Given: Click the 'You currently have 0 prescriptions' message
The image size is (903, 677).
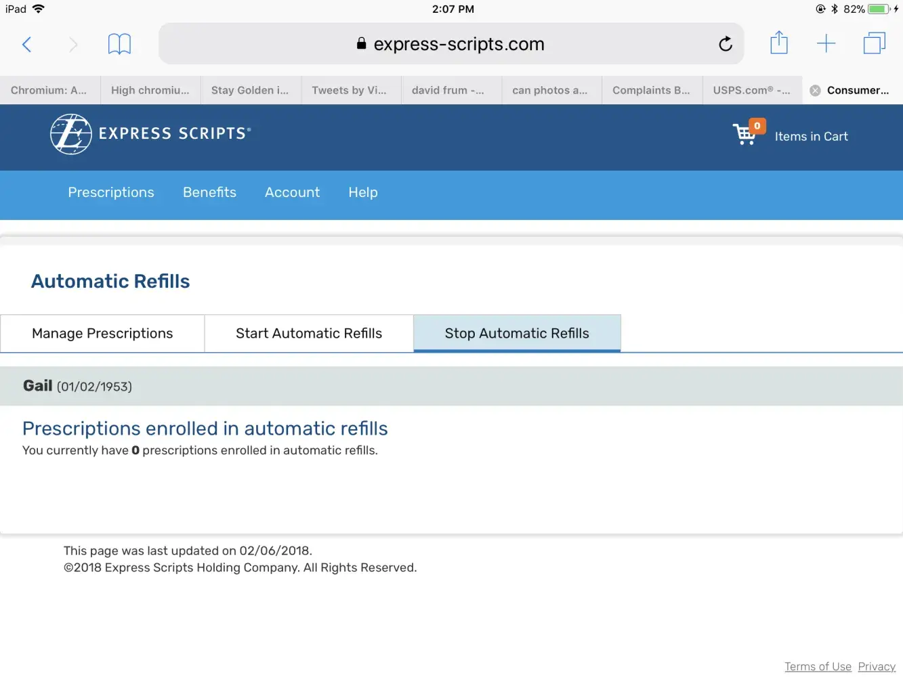Looking at the screenshot, I should click(x=201, y=450).
